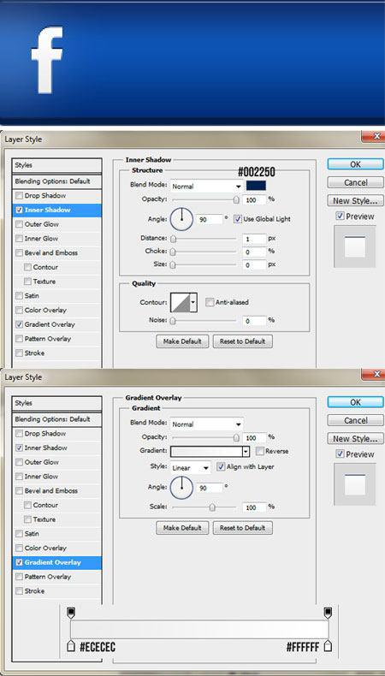Enable Outer Glow in upper dialog

click(19, 224)
